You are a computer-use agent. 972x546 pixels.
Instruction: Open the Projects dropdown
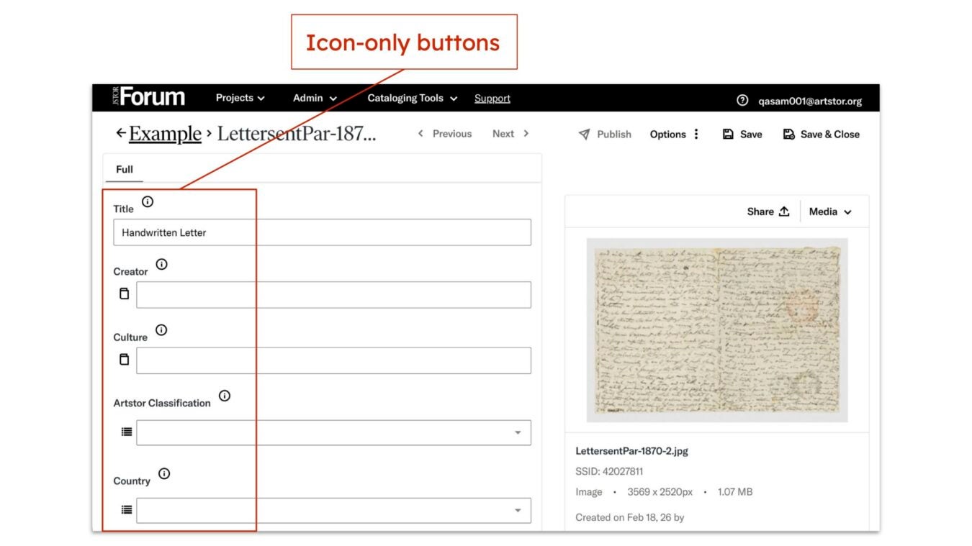tap(240, 98)
